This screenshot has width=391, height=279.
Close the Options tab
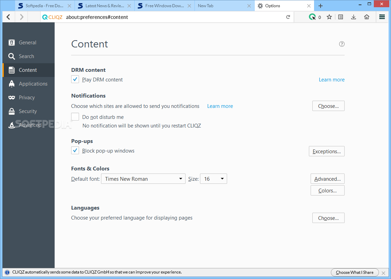click(309, 6)
